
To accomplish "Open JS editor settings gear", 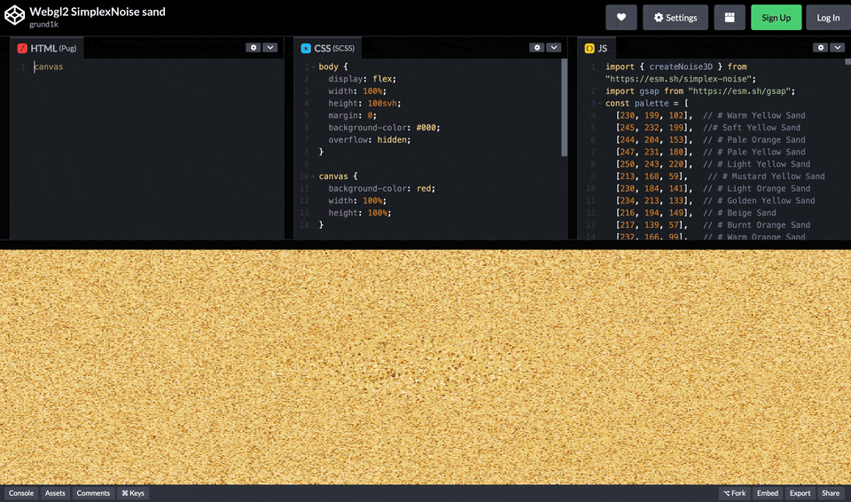I will 821,48.
